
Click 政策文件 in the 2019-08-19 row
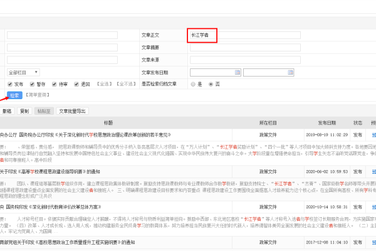point(268,135)
